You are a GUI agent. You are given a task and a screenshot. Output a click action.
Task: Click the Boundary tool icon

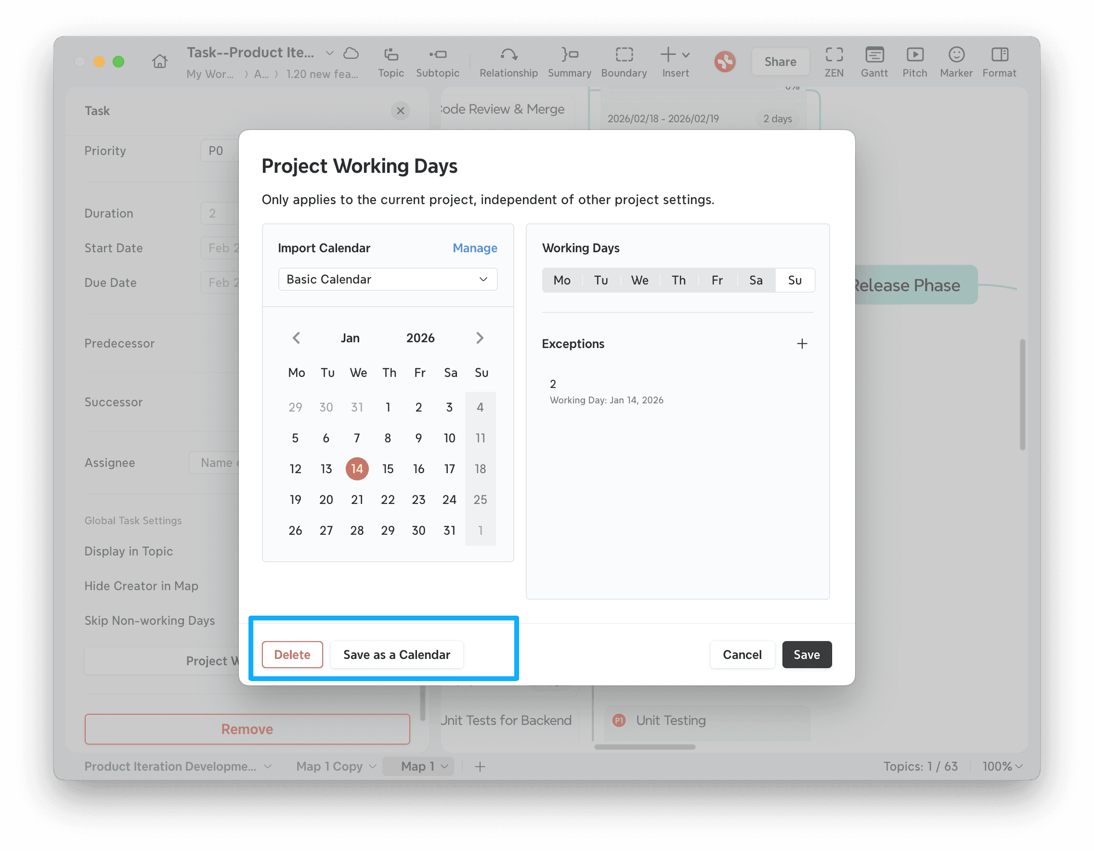(x=624, y=54)
